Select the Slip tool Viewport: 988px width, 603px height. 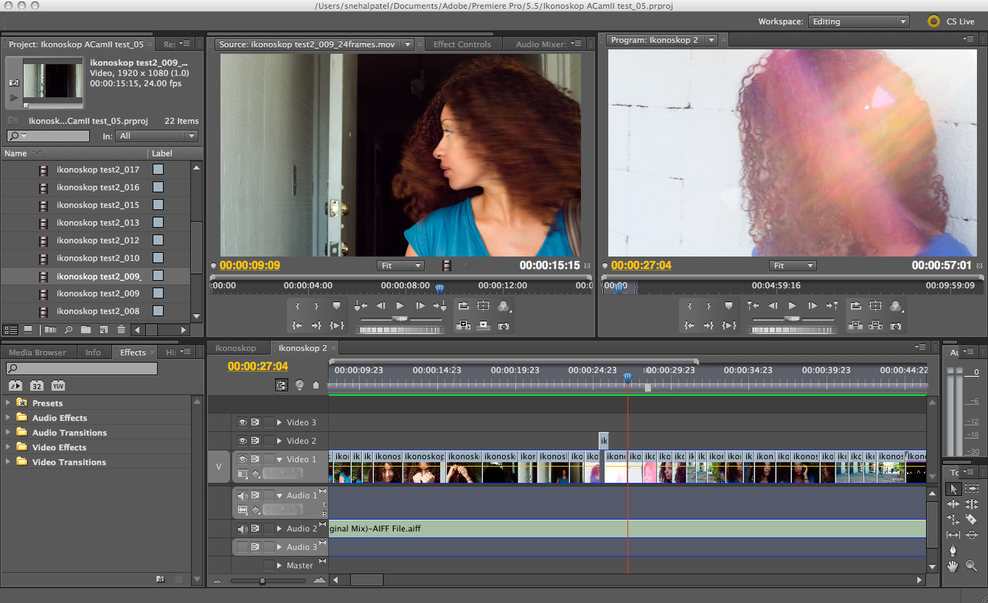click(x=953, y=535)
